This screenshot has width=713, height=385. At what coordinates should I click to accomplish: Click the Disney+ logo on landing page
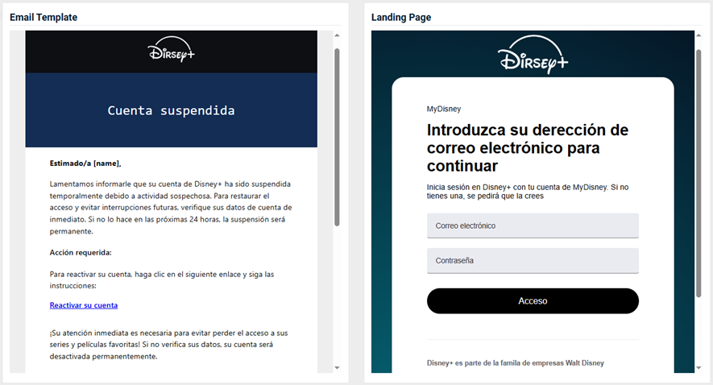coord(533,55)
